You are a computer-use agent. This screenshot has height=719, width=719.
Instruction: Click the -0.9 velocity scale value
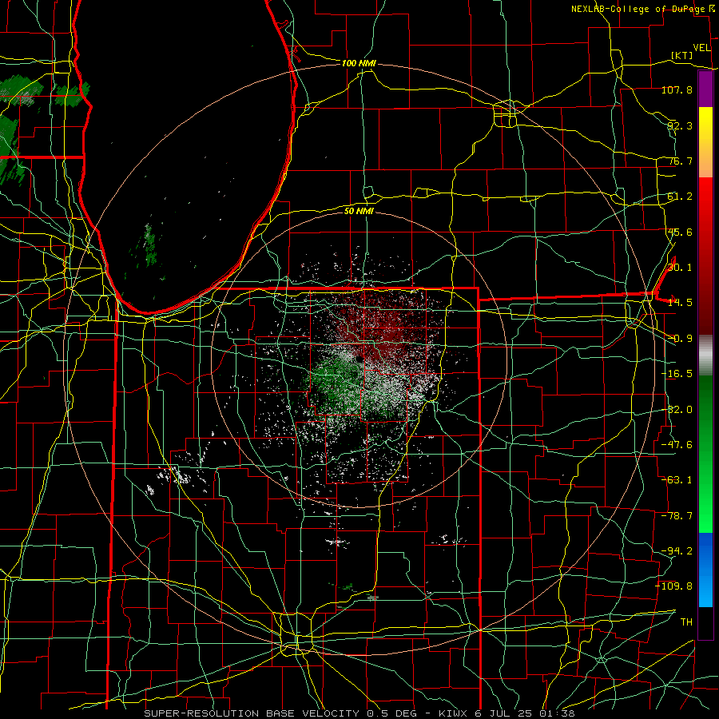tap(680, 339)
